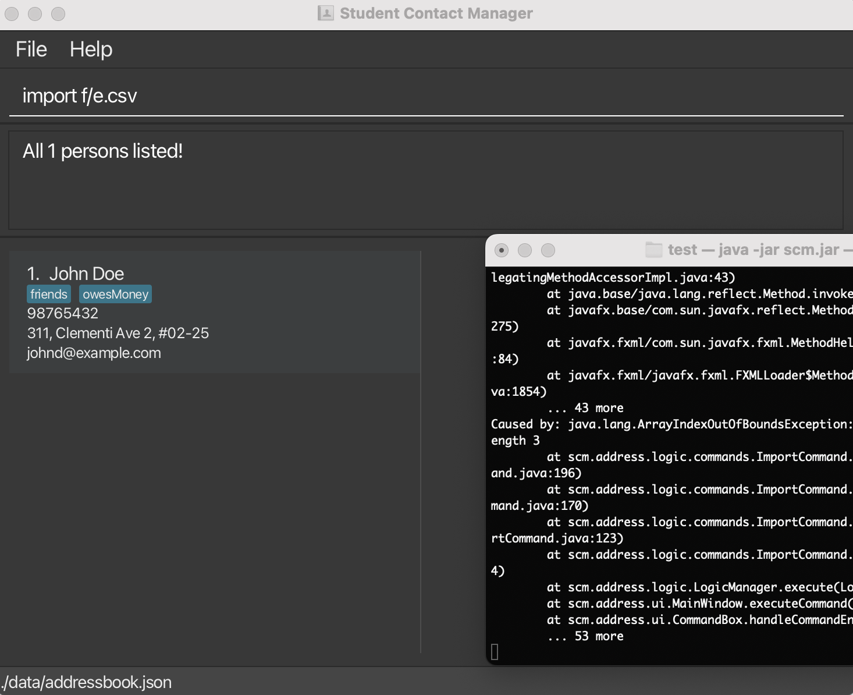853x695 pixels.
Task: Click status bar path ./data/addressbook.json
Action: click(x=86, y=682)
